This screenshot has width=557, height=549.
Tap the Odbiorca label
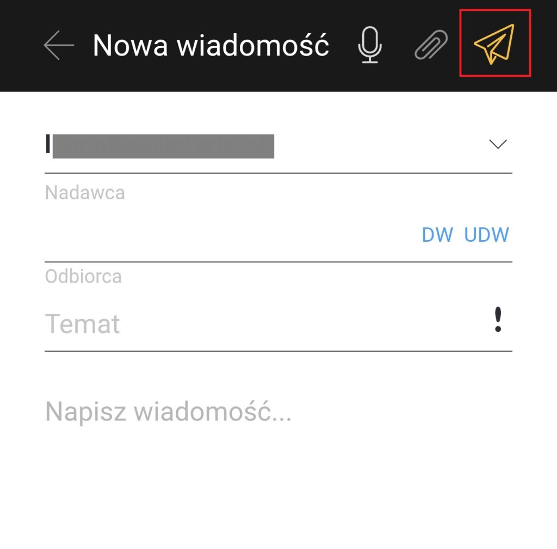[x=83, y=276]
